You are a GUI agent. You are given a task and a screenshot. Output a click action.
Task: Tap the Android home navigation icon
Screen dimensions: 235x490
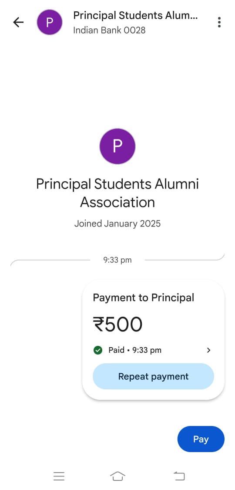click(117, 476)
